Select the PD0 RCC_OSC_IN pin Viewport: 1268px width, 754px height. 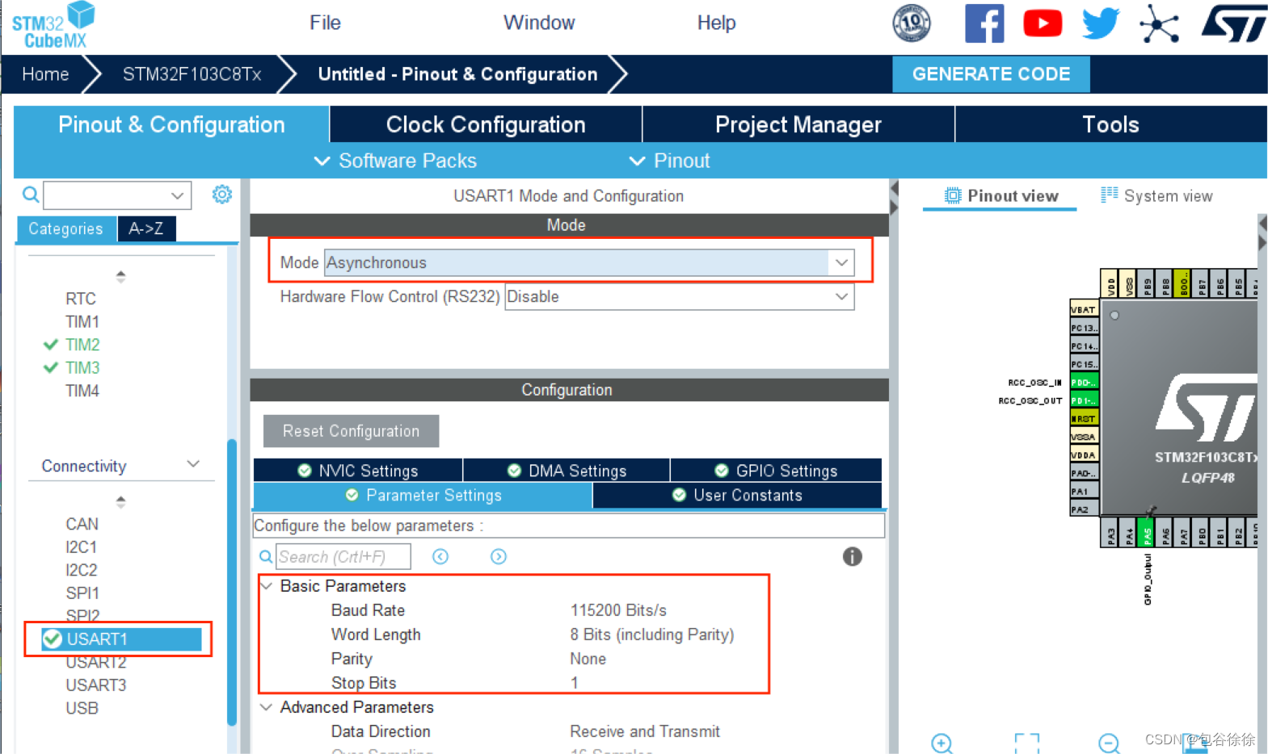point(1084,382)
